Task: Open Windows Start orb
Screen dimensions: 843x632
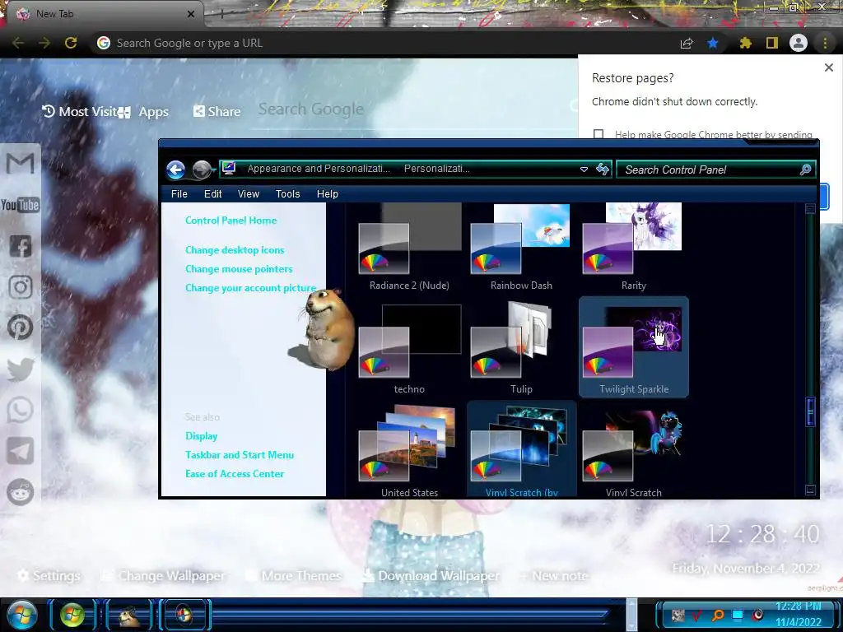Action: (x=22, y=616)
